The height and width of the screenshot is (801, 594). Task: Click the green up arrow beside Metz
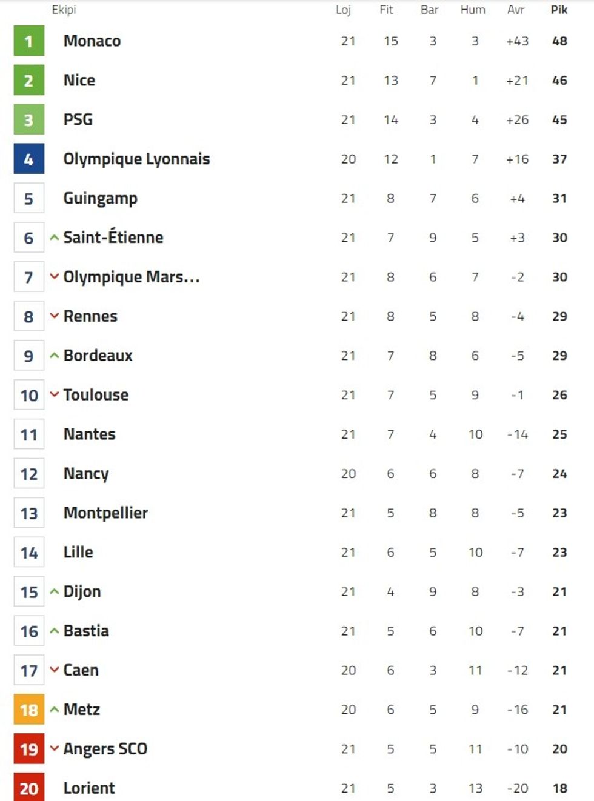[55, 710]
